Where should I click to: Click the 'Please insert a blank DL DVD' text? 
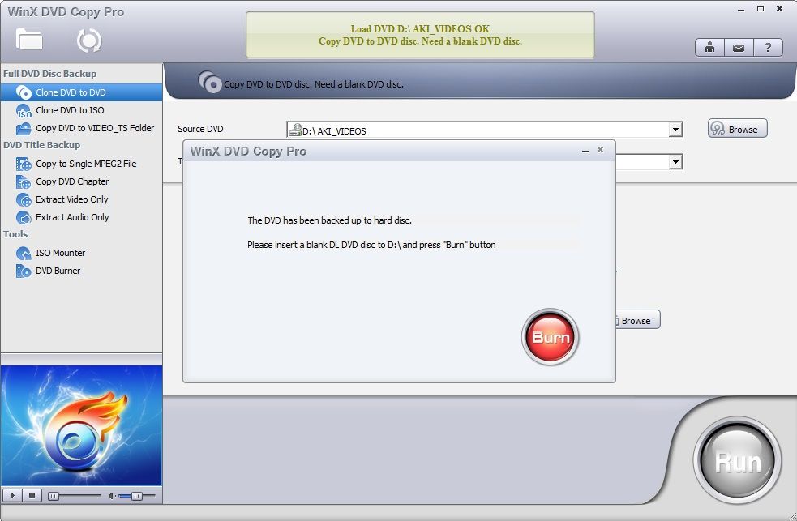click(371, 245)
